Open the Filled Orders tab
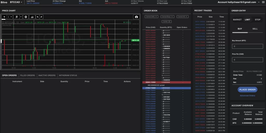 point(28,75)
